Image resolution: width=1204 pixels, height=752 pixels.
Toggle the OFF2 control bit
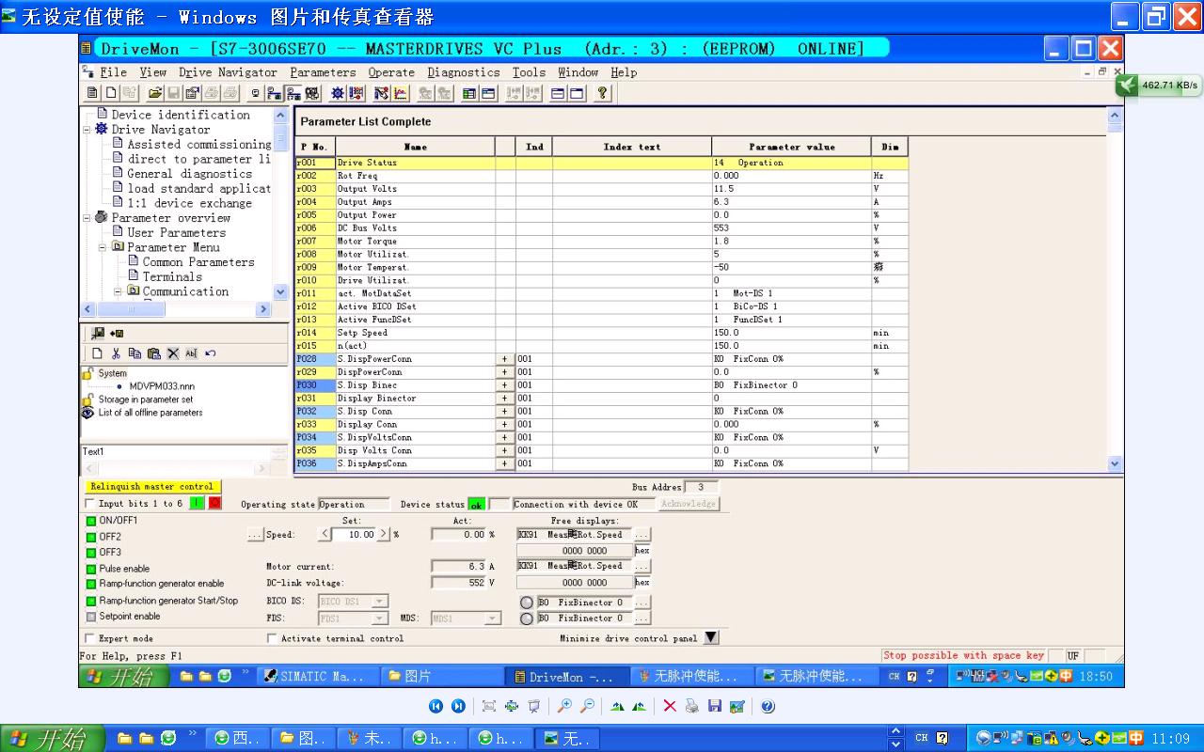point(91,537)
